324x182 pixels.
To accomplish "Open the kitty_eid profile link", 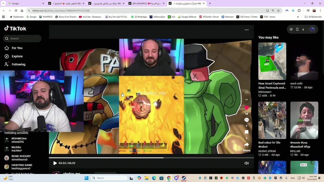I will 295,151.
